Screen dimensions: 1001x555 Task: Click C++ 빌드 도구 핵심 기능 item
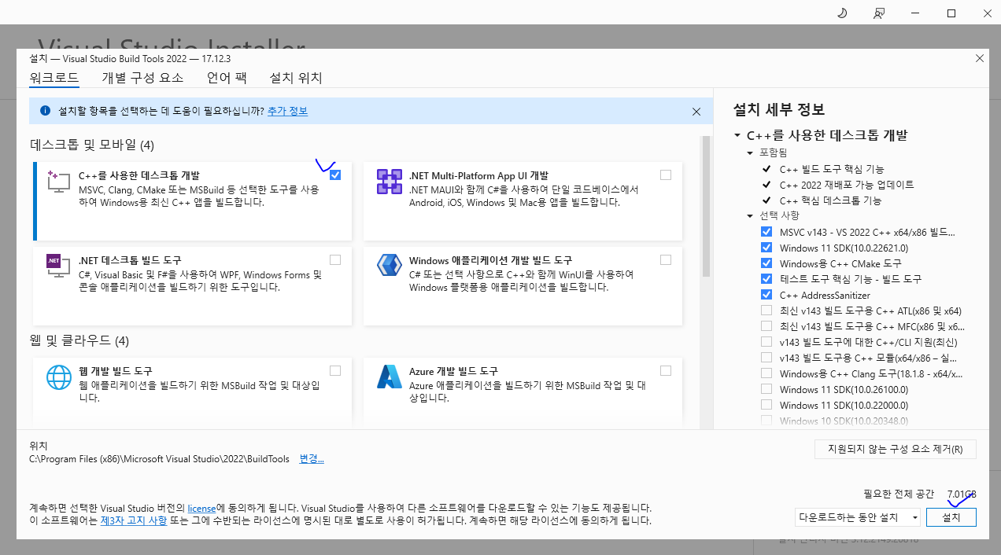click(x=832, y=169)
